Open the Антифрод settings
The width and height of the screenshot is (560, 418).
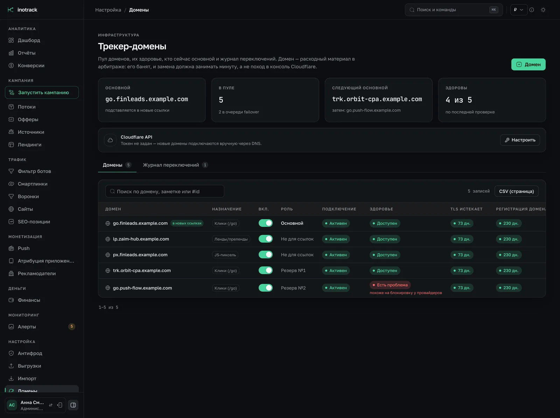pos(42,353)
